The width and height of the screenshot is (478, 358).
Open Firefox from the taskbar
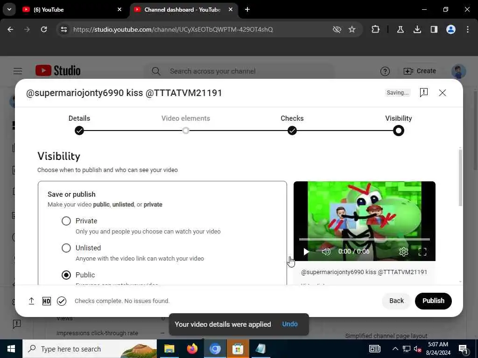192,349
